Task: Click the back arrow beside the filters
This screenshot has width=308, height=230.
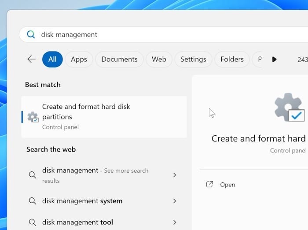Action: pos(31,59)
